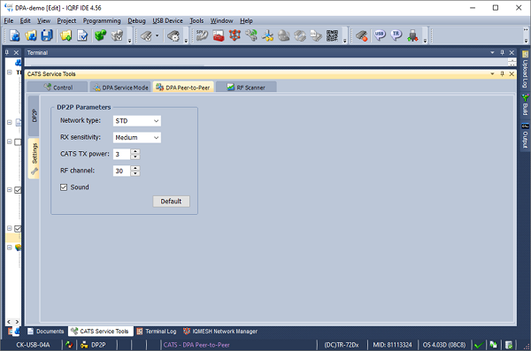Click the Default button

click(x=171, y=202)
